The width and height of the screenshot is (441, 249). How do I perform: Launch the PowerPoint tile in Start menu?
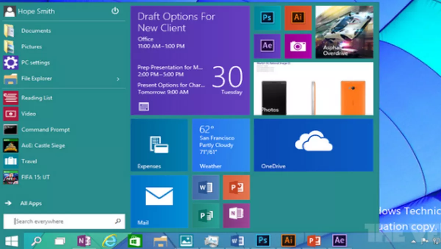click(x=236, y=188)
